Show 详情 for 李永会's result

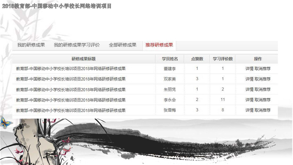(249, 100)
